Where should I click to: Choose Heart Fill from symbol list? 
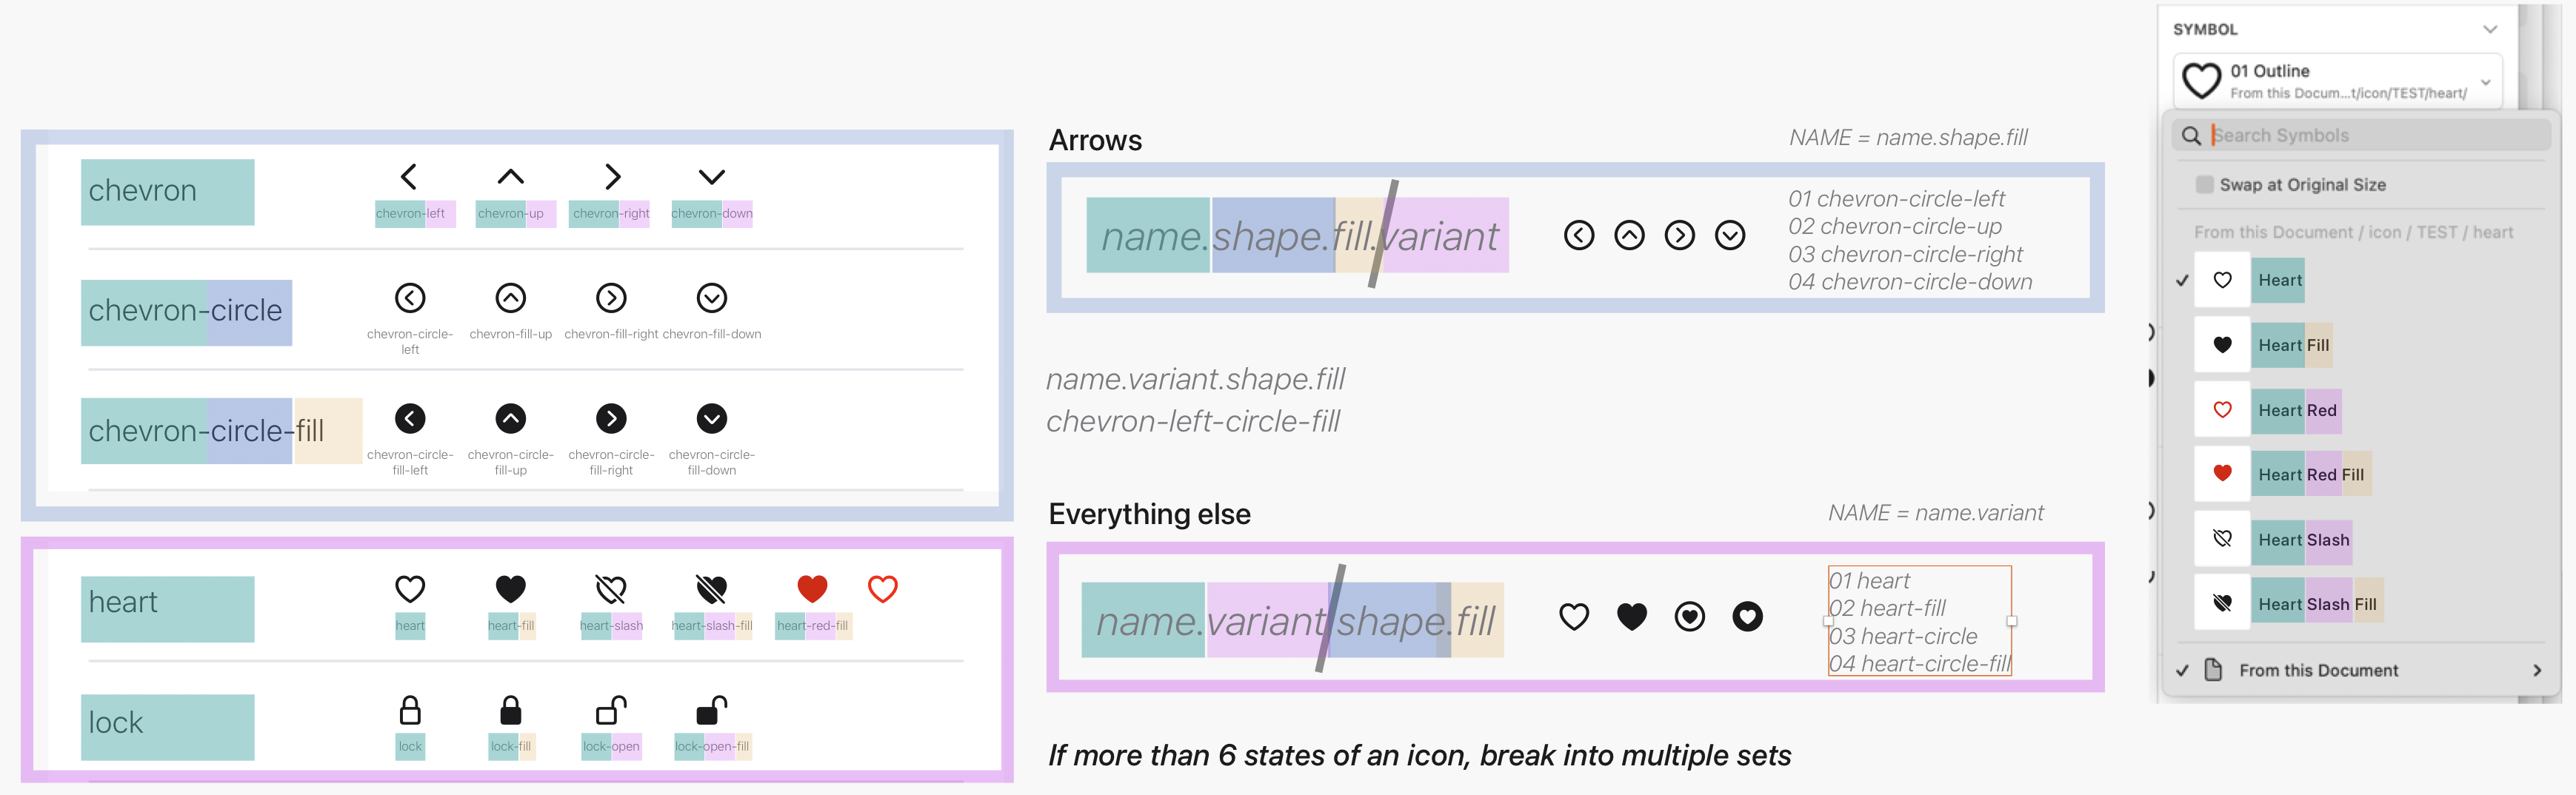[2293, 345]
